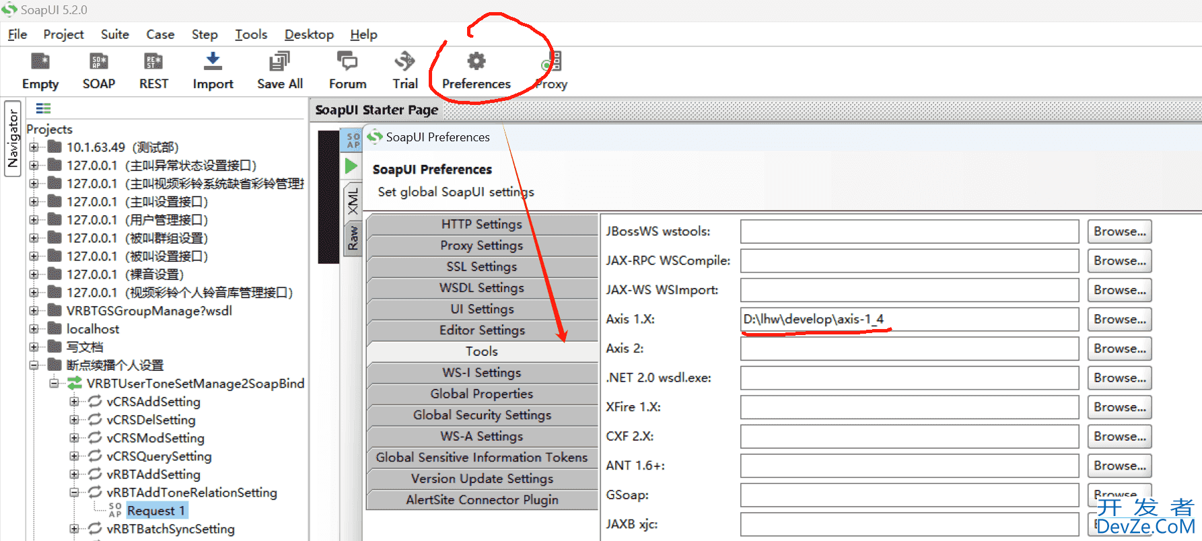Switch to Proxy Settings tab
Image resolution: width=1202 pixels, height=541 pixels.
point(482,246)
